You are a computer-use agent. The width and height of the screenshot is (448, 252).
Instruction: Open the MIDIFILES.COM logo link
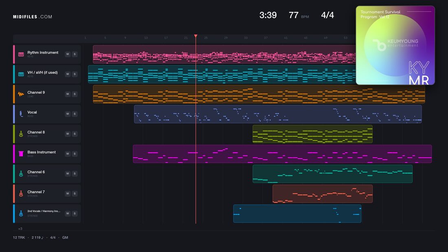click(33, 17)
